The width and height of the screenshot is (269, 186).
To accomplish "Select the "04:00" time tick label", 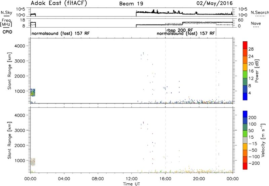I will [x=64, y=179].
